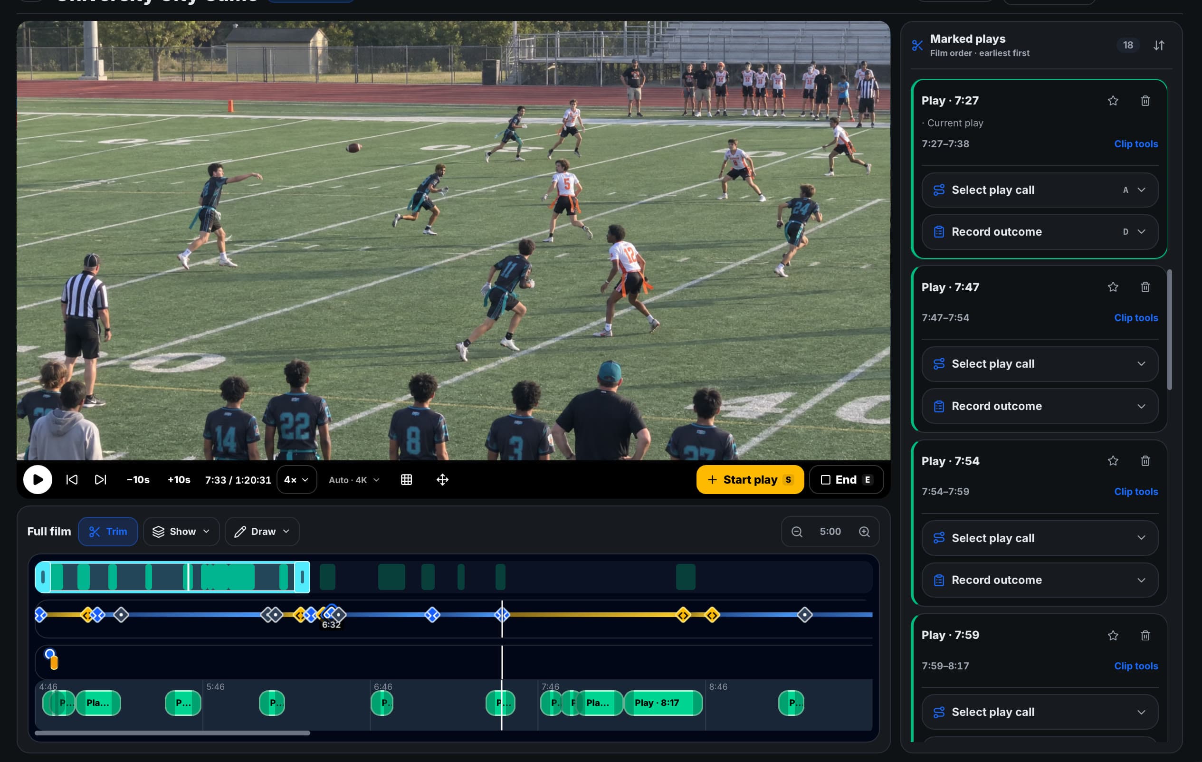Open Record outcome for Play 7:47
The image size is (1202, 762).
point(1040,406)
